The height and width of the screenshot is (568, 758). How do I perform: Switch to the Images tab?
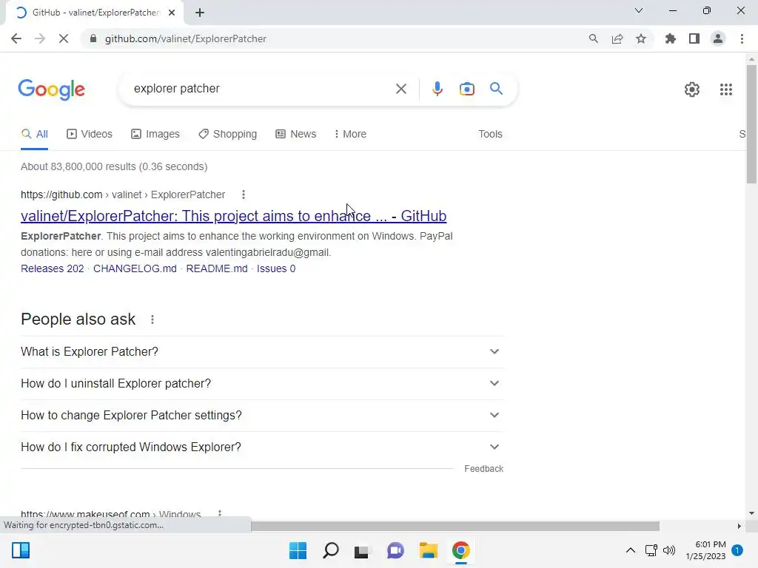click(x=155, y=135)
